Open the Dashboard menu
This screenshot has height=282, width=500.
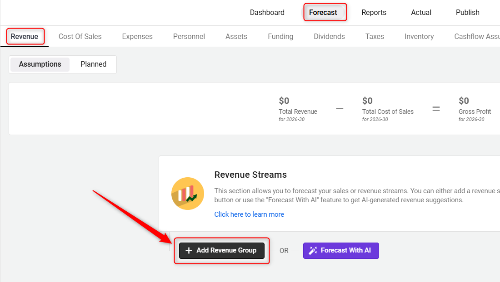267,13
